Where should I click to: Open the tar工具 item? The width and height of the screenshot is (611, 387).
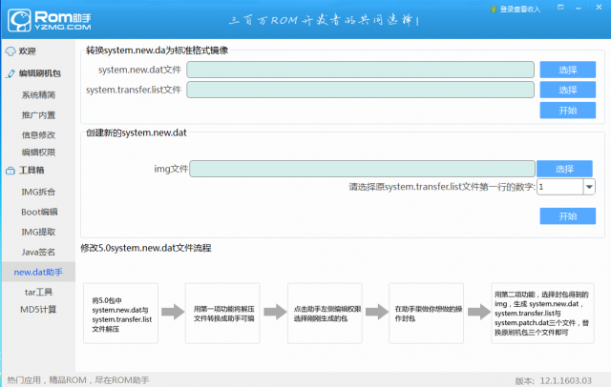[38, 292]
